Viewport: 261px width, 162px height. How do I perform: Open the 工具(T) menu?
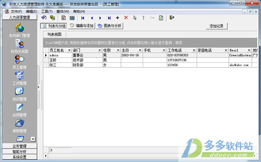click(x=47, y=11)
